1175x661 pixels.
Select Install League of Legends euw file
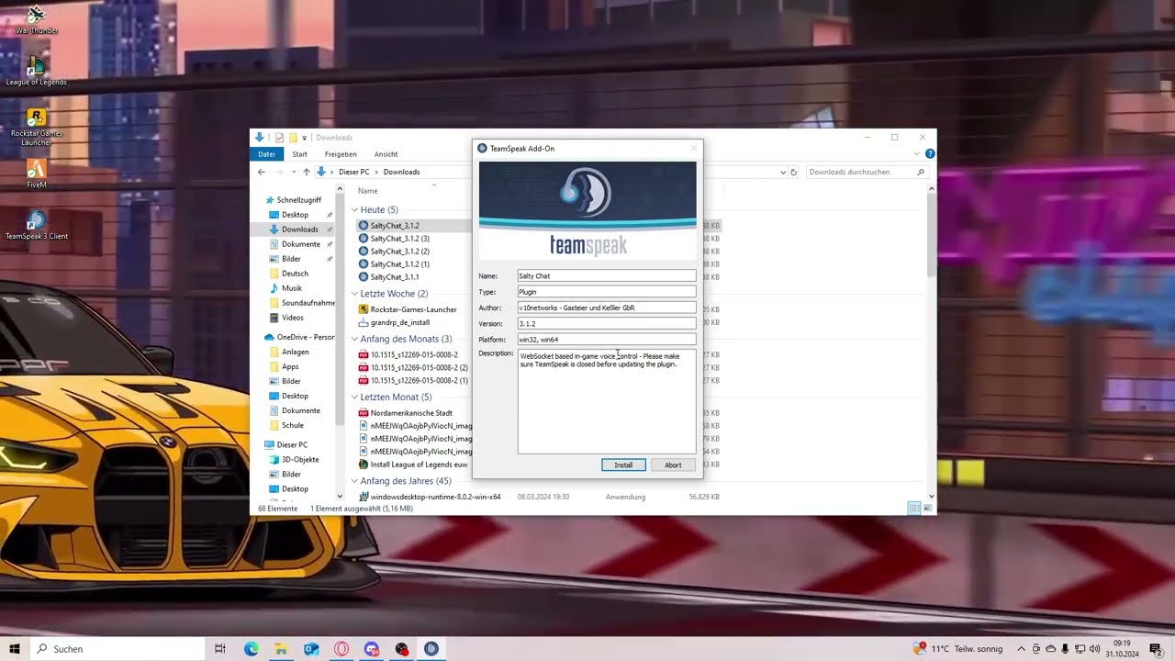tap(418, 465)
